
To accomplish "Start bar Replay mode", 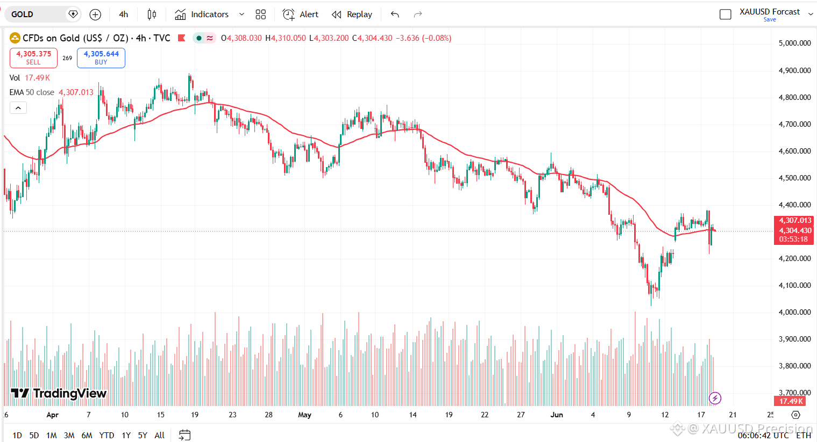I will pos(352,15).
